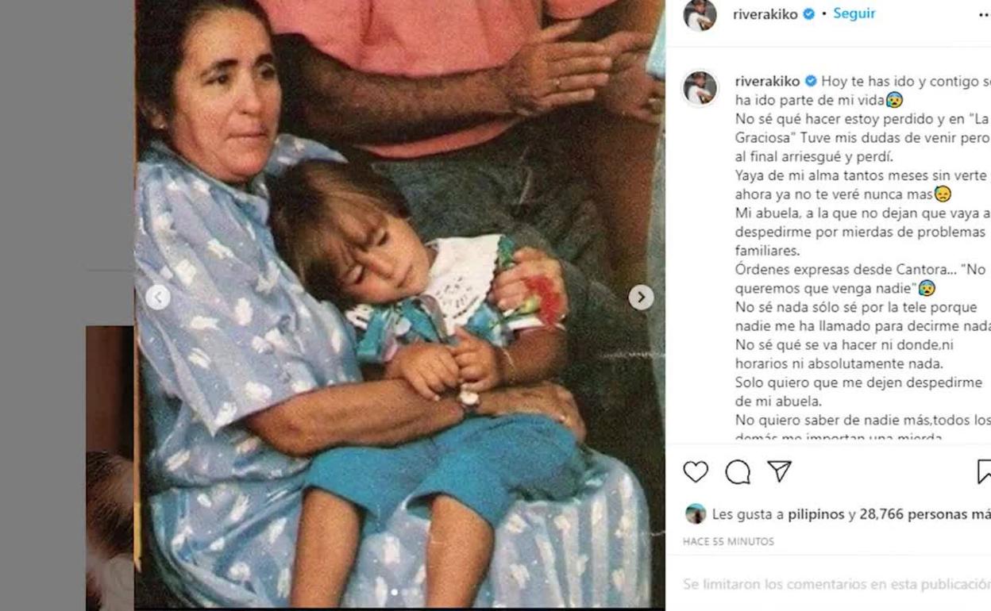Share post using paper plane icon

[x=780, y=471]
